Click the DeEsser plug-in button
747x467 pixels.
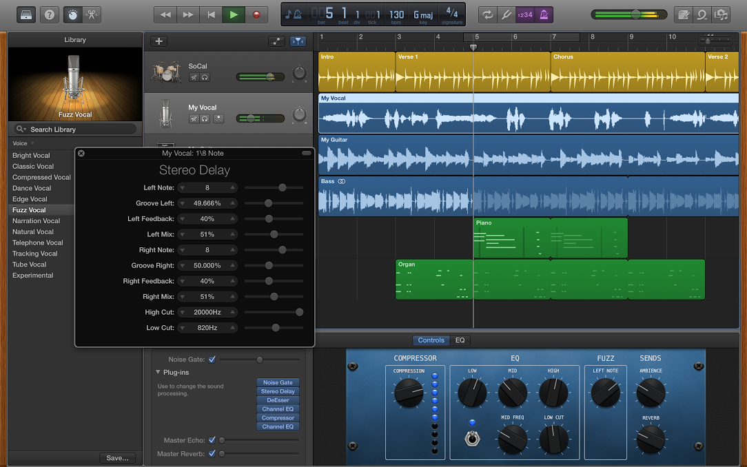(278, 400)
